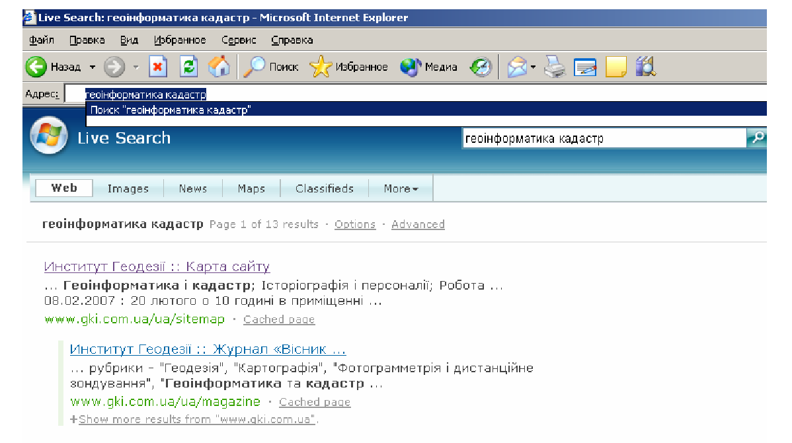
Task: Open Cached page for gki.com.ua/ua/sitemap
Action: 279,319
